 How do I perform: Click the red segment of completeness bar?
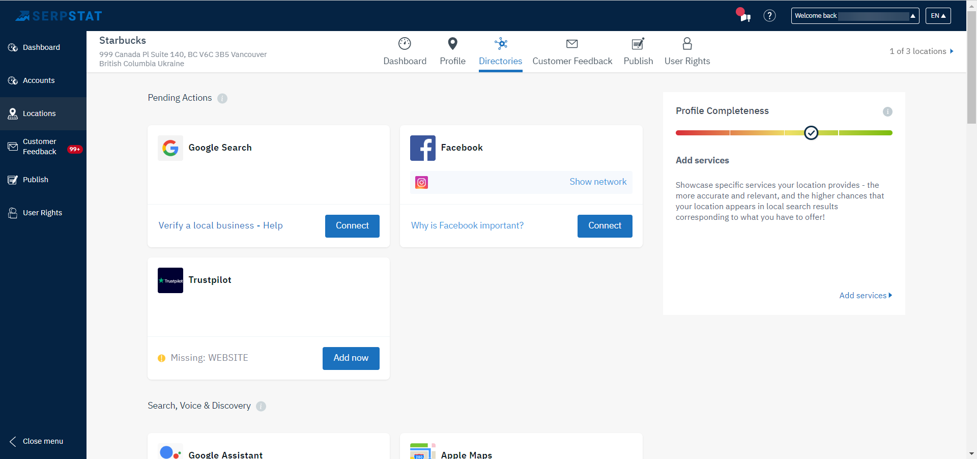tap(702, 133)
